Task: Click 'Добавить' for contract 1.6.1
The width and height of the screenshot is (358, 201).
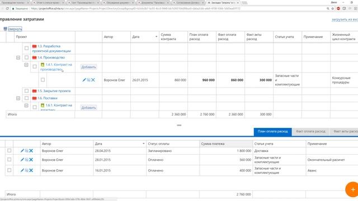Action: tap(88, 108)
